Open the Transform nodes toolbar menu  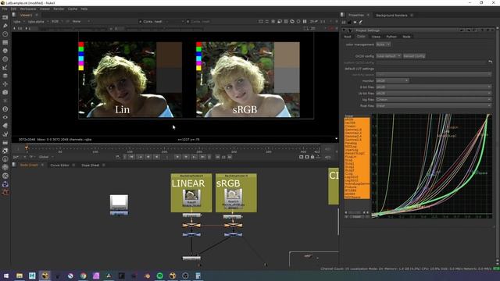[5, 84]
